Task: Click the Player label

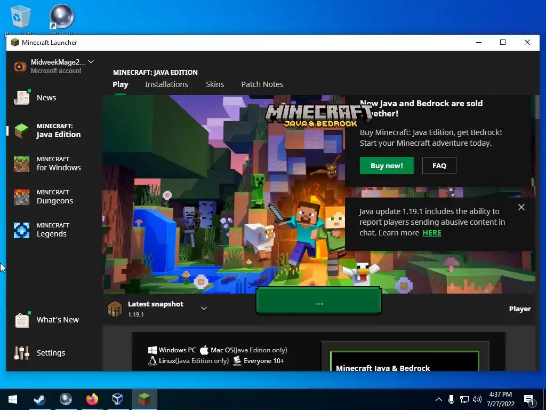Action: point(520,309)
